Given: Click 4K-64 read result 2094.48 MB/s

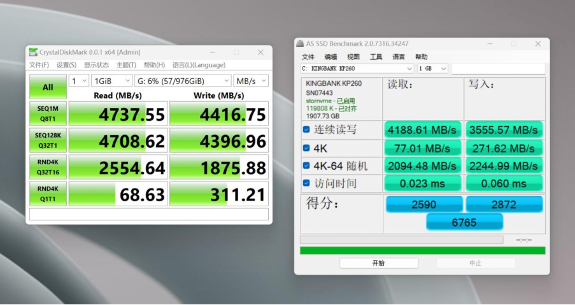Looking at the screenshot, I should (422, 166).
